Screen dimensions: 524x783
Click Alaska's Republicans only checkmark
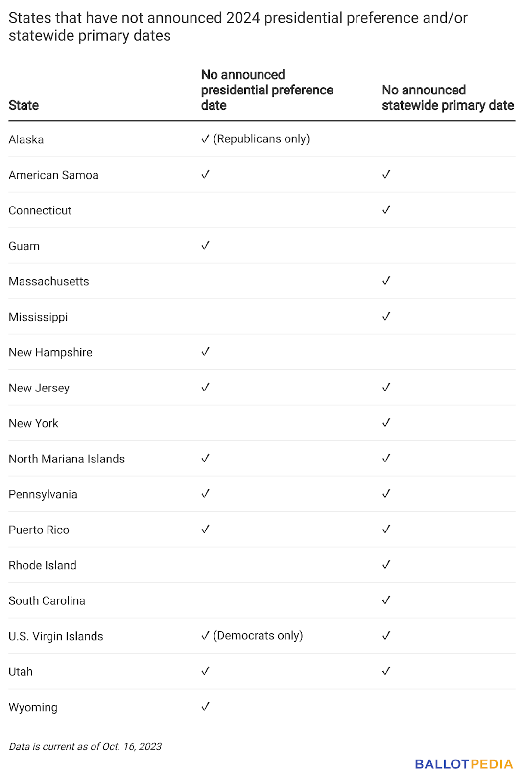pos(255,139)
